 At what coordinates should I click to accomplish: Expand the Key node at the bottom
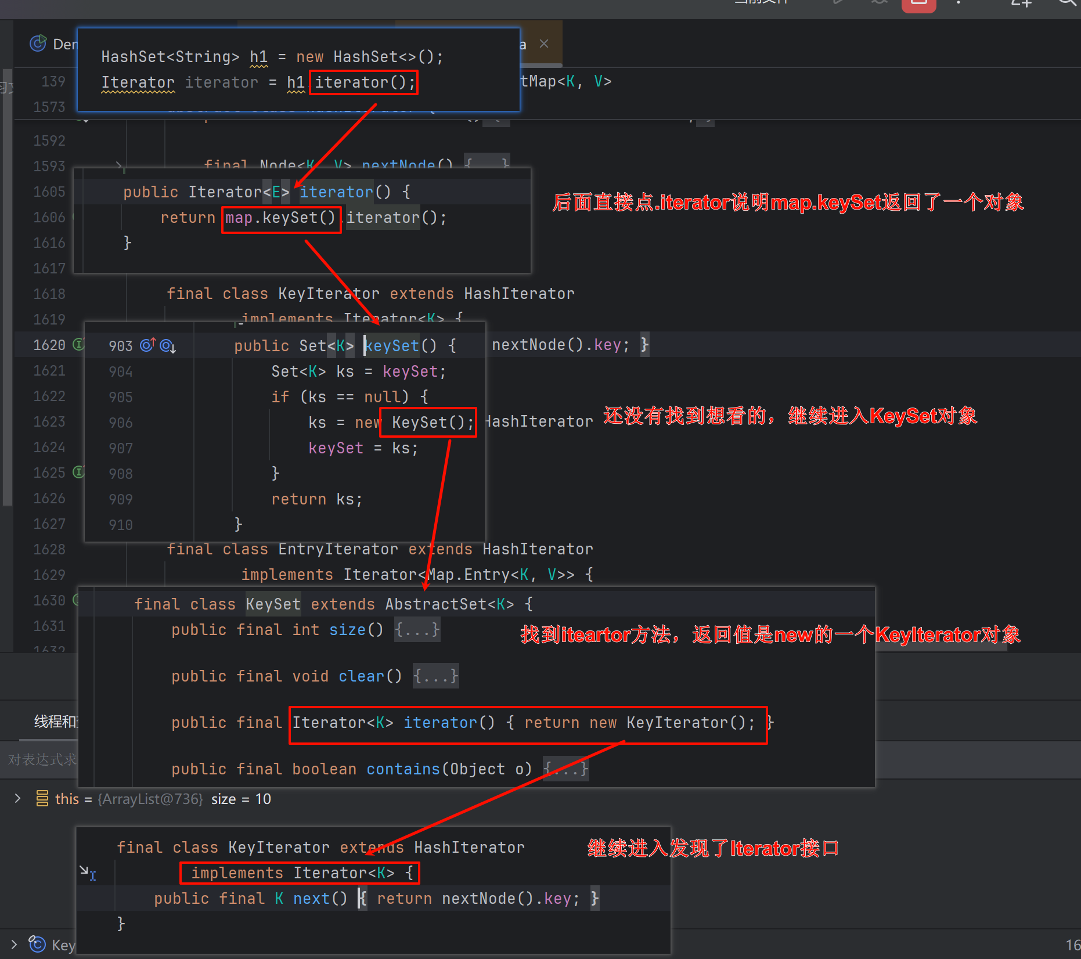(x=14, y=944)
